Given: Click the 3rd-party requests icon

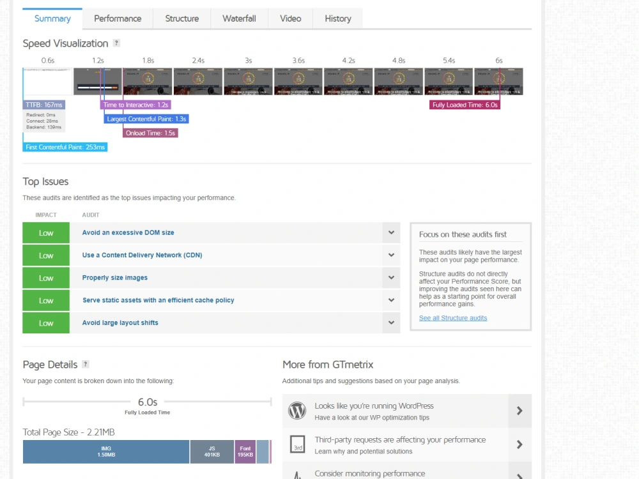Looking at the screenshot, I should (x=298, y=444).
